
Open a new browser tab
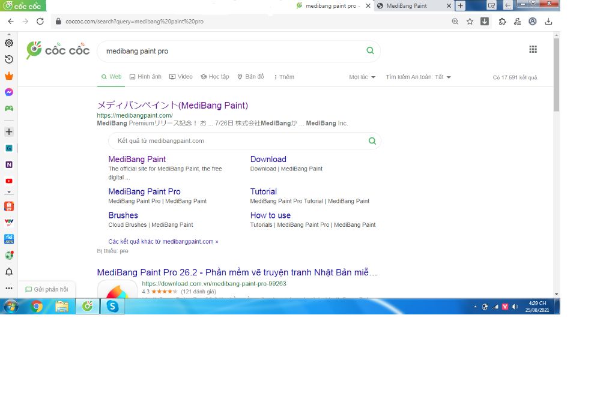tap(461, 6)
